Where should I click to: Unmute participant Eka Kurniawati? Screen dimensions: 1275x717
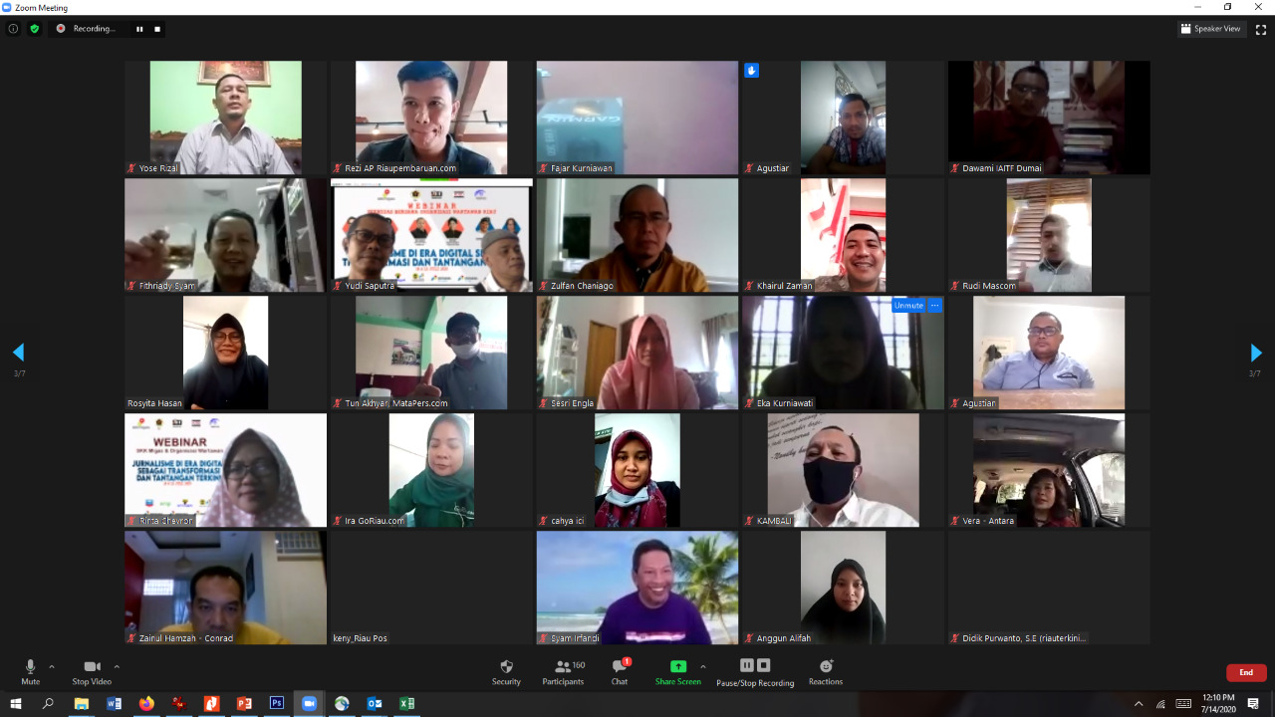[x=907, y=306]
